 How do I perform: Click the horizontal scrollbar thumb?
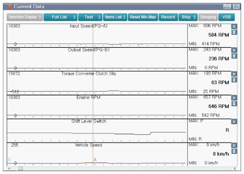(x=20, y=169)
